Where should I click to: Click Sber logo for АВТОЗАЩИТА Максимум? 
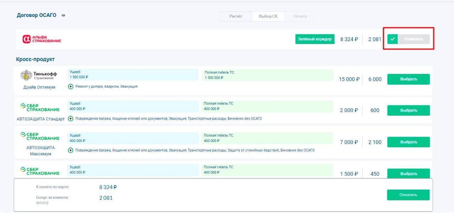(x=40, y=136)
